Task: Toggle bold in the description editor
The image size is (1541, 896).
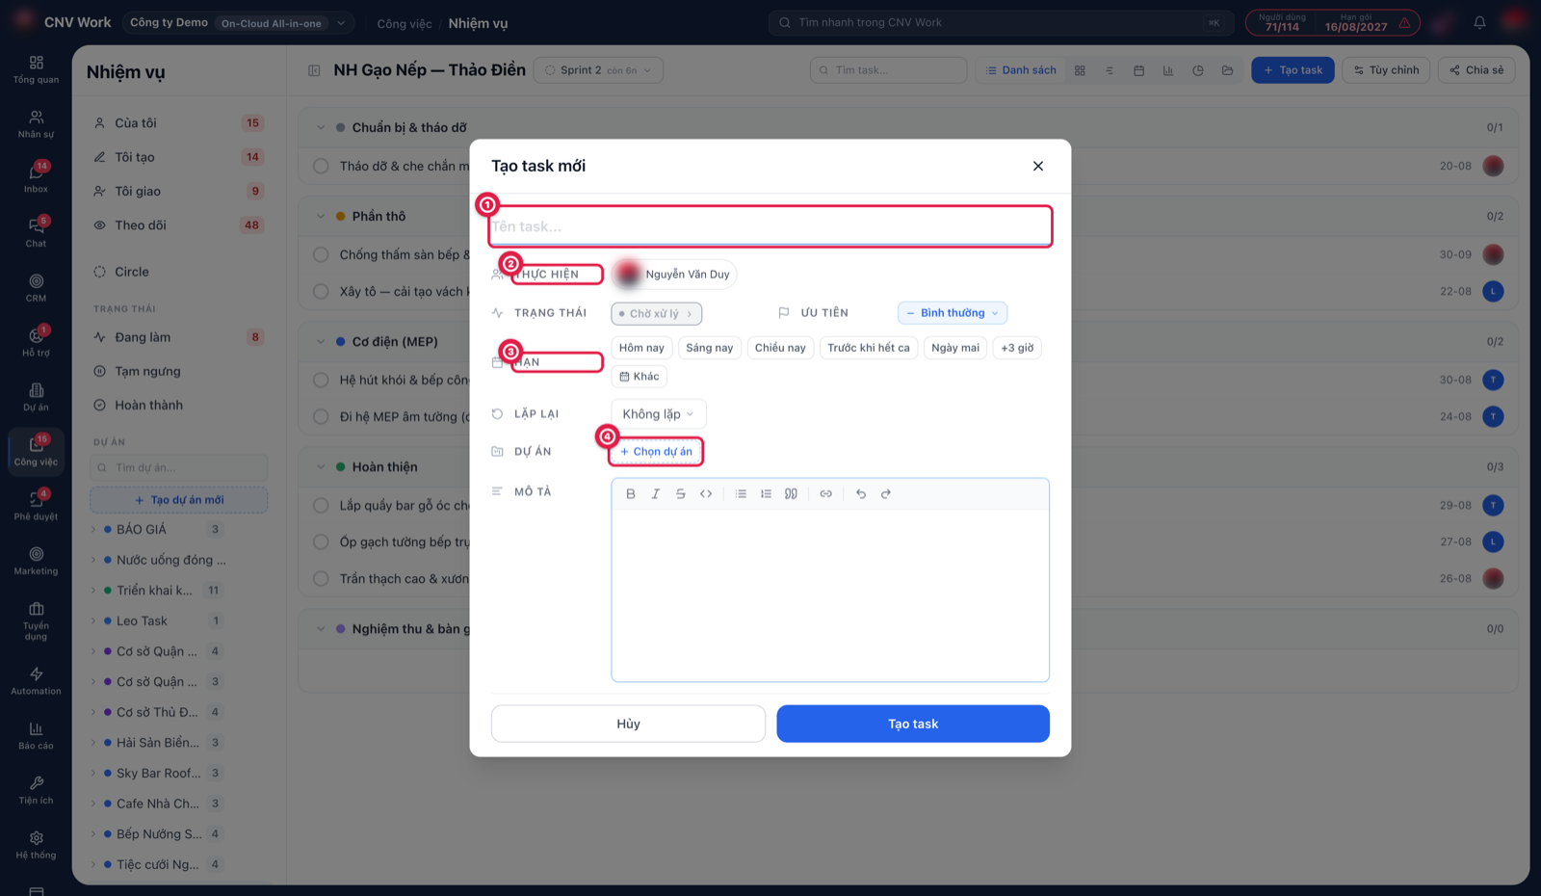Action: click(631, 493)
